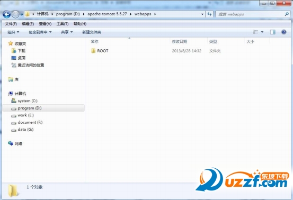Select 计算机 in the navigation pane

[x=20, y=94]
